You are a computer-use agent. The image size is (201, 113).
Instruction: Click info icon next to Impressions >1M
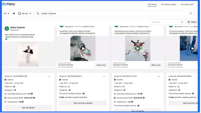pos(23,102)
